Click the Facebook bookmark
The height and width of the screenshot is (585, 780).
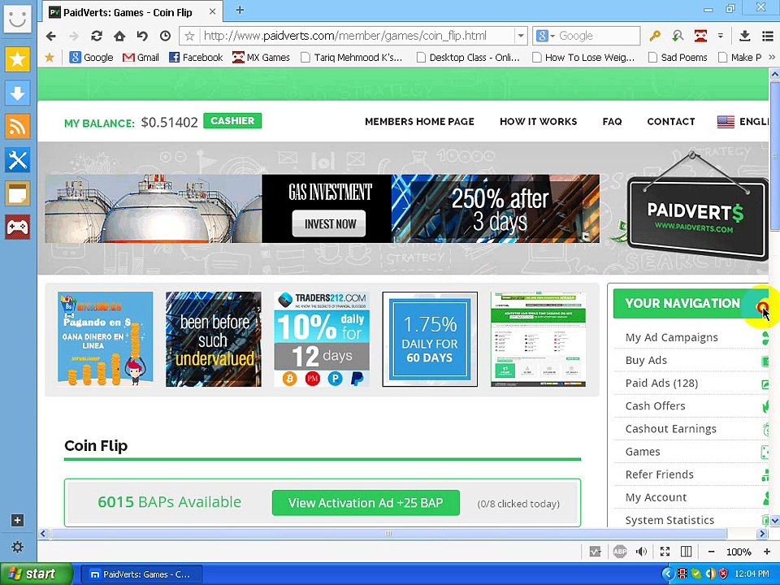196,57
